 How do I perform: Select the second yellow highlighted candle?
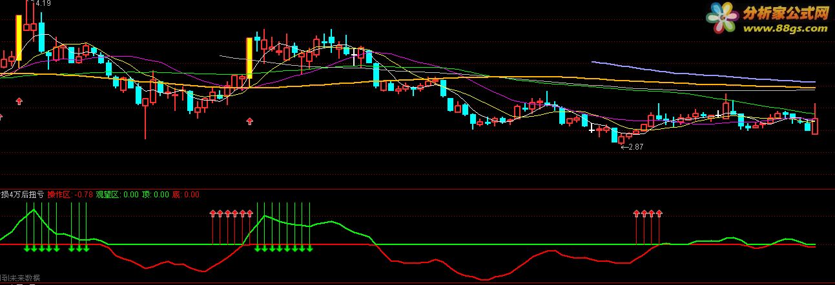(249, 58)
